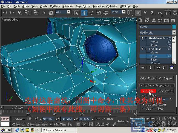Toggle Show End Result under the stack
Screen dimensions: 178x133
[150, 68]
